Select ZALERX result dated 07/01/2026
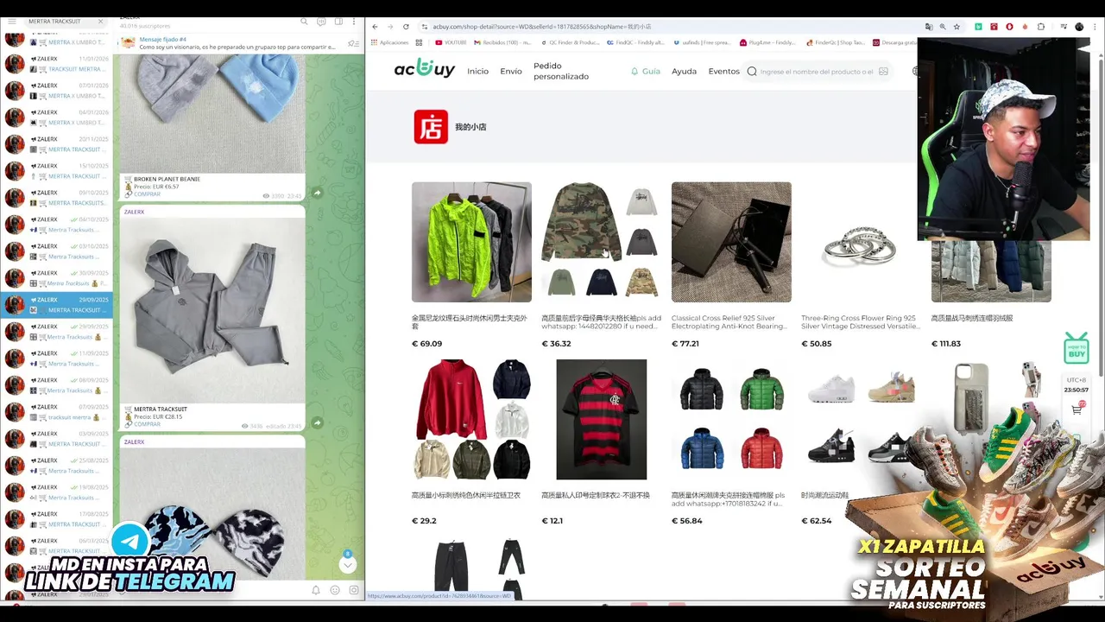 (x=57, y=91)
